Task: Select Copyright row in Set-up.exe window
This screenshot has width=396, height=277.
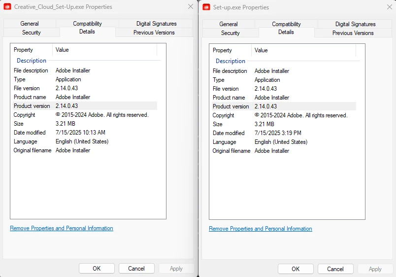Action: coord(284,115)
